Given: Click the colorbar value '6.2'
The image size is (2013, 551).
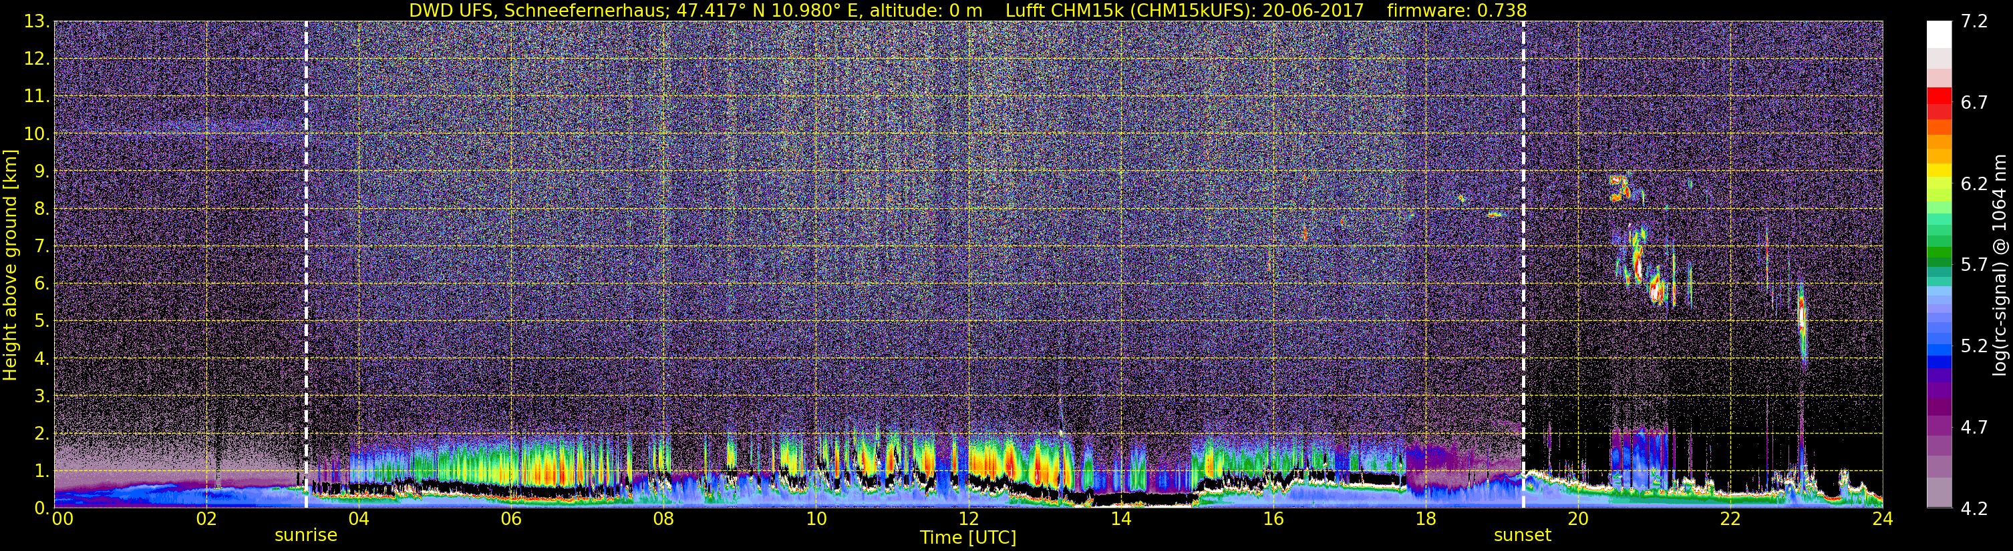Looking at the screenshot, I should click(1973, 184).
